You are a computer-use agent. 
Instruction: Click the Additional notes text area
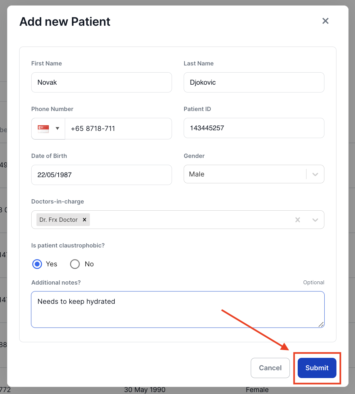pos(178,309)
